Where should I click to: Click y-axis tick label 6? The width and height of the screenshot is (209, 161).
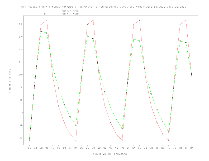pyautogui.click(x=21, y=125)
